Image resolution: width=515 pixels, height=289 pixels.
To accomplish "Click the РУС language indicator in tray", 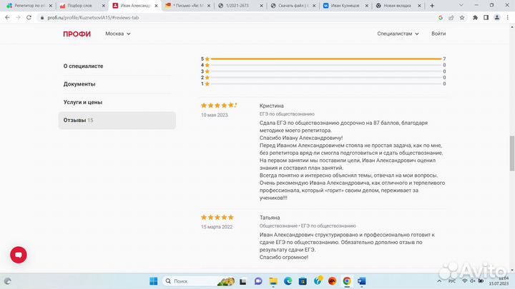I will coord(452,281).
